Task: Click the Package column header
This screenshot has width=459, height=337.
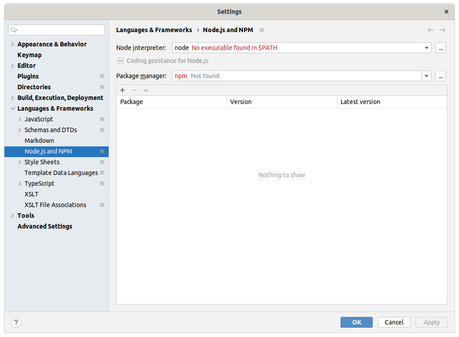Action: pos(172,102)
